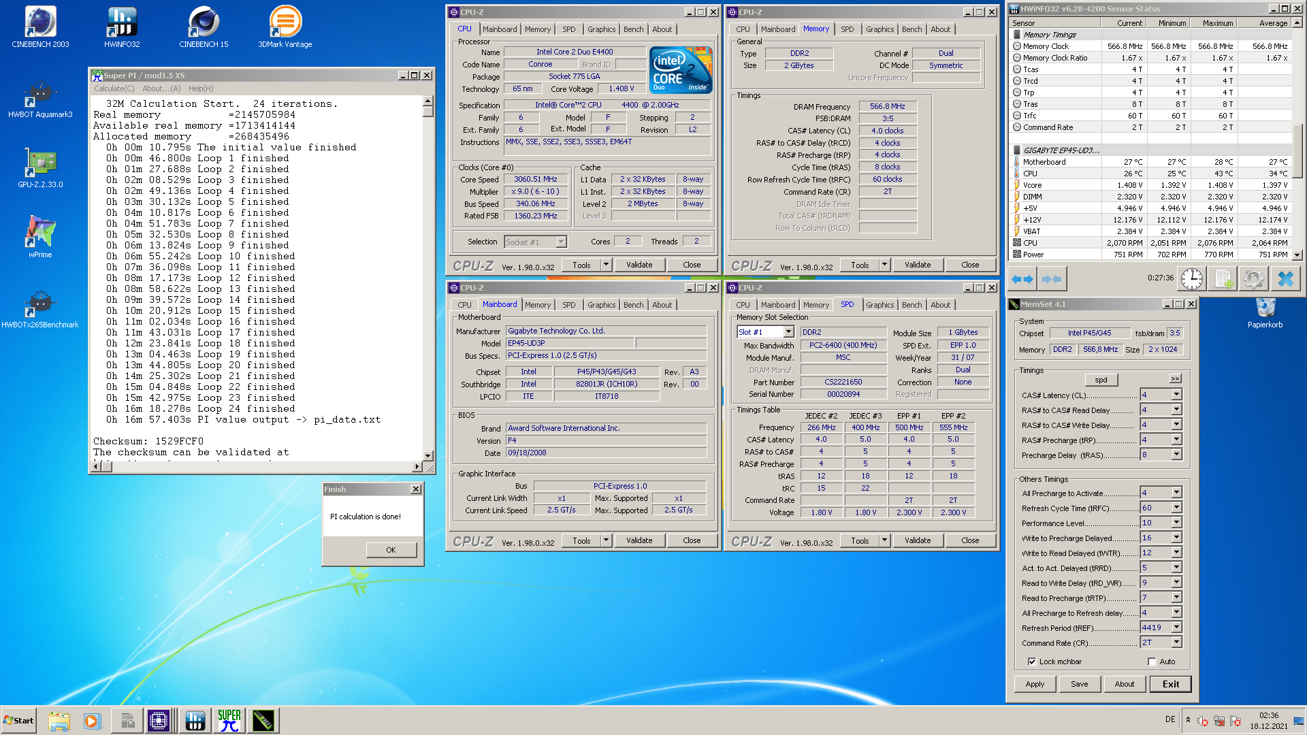The width and height of the screenshot is (1307, 735).
Task: Click HWiNFO grey navigation arrows icon
Action: (x=1052, y=279)
